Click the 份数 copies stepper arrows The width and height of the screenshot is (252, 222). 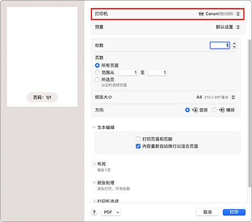(234, 45)
